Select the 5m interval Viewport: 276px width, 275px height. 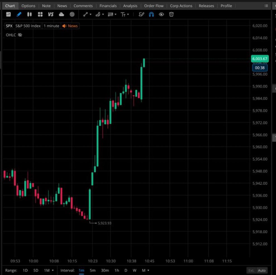pyautogui.click(x=92, y=270)
